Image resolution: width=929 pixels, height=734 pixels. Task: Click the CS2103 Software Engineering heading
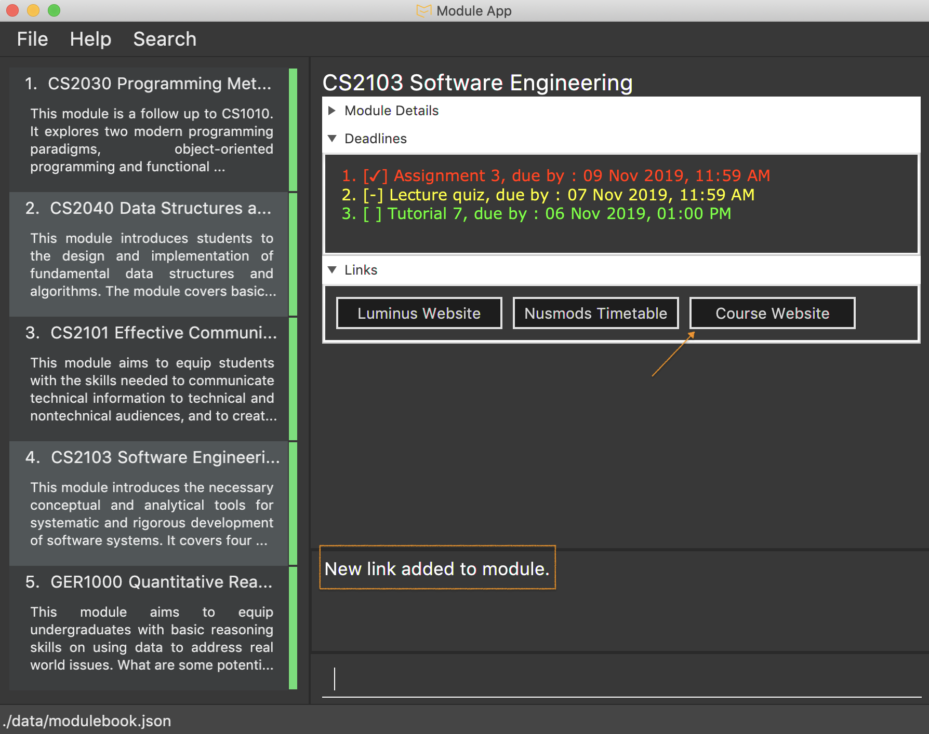pyautogui.click(x=477, y=83)
